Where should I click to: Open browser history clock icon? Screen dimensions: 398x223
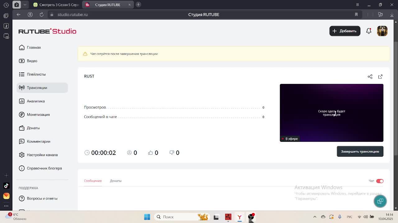(6, 5)
